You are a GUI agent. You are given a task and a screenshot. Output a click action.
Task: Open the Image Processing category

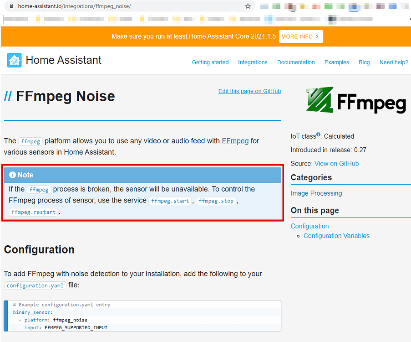click(x=316, y=193)
